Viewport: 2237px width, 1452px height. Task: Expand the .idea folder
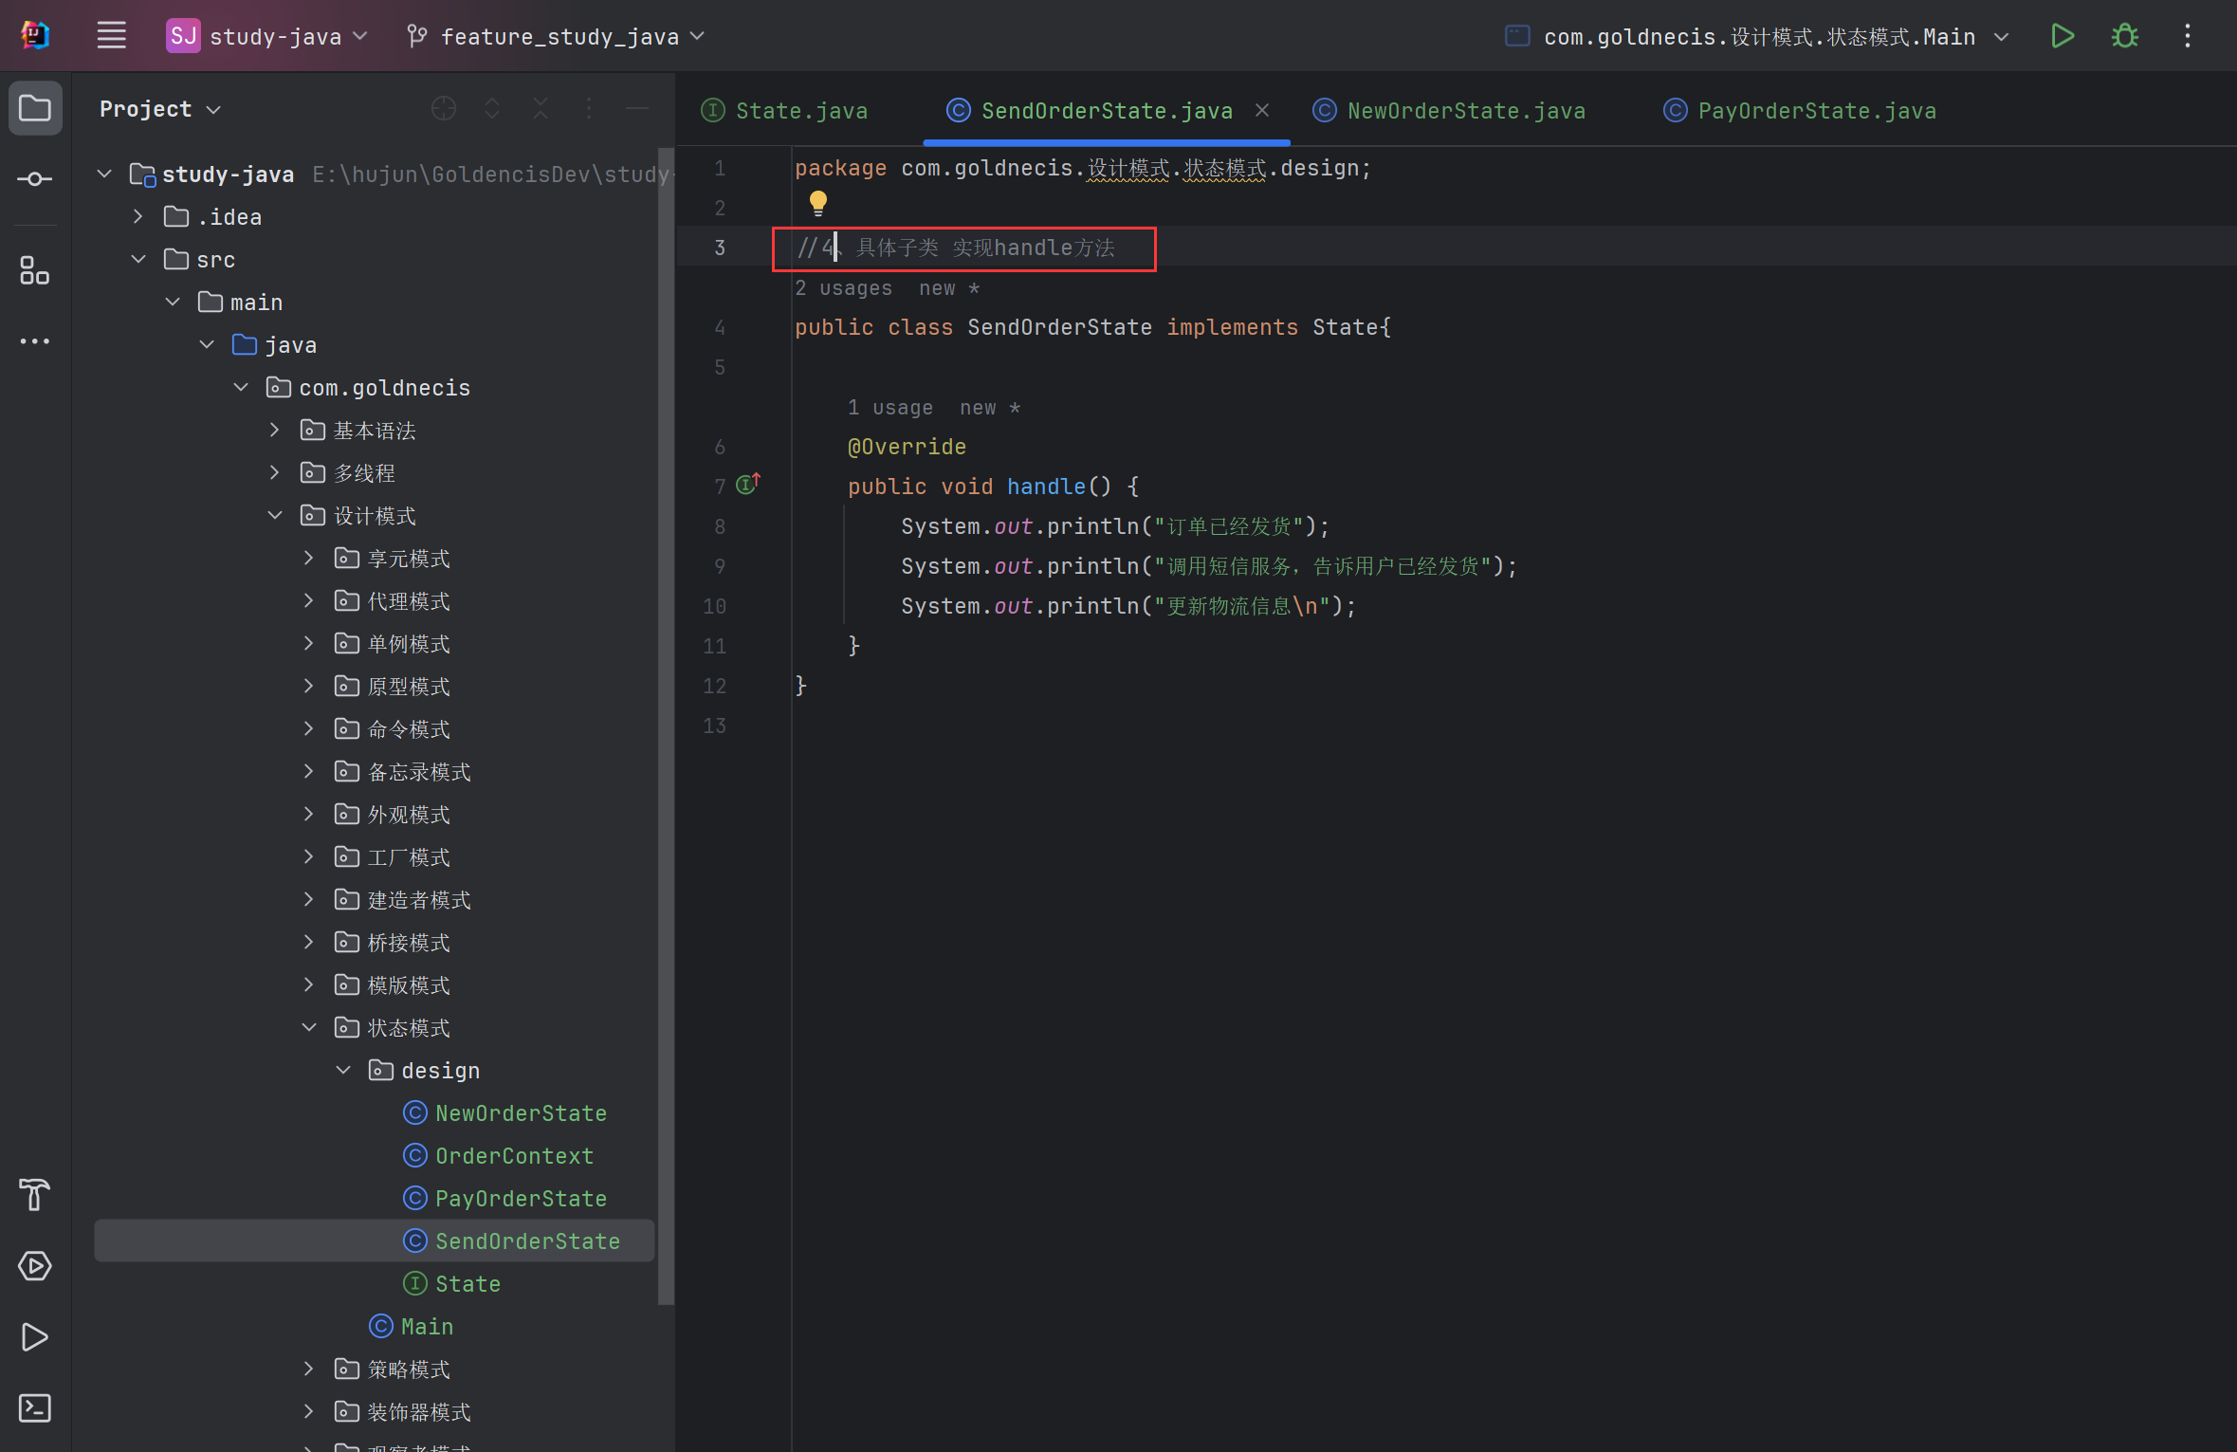coord(138,217)
